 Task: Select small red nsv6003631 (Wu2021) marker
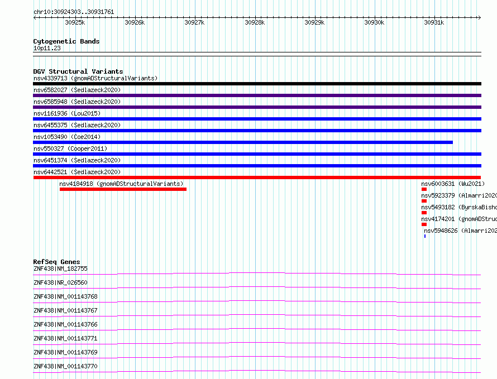(x=424, y=189)
